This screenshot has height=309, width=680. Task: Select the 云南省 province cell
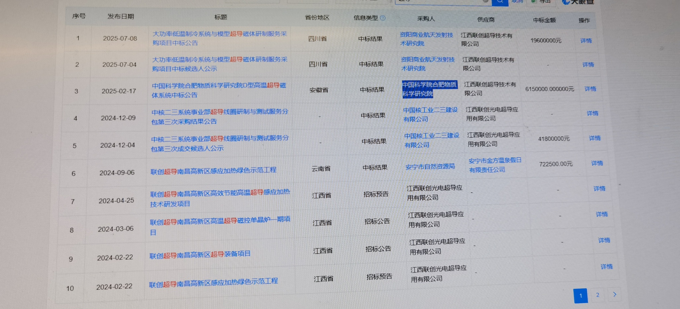[x=321, y=169]
